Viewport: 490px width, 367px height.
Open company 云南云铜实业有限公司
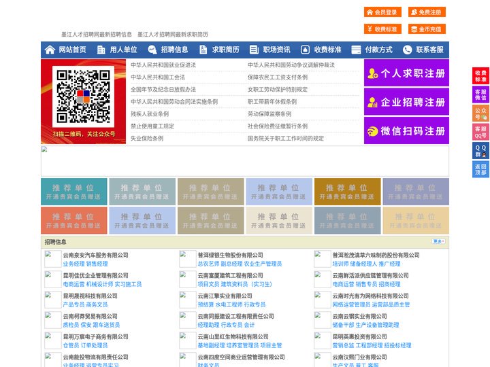click(x=360, y=316)
